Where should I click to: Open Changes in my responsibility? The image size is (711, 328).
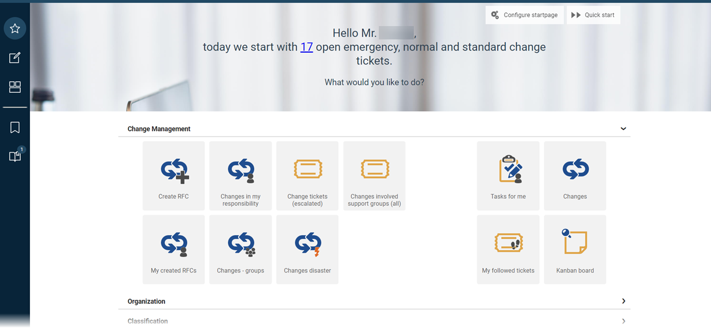(240, 176)
